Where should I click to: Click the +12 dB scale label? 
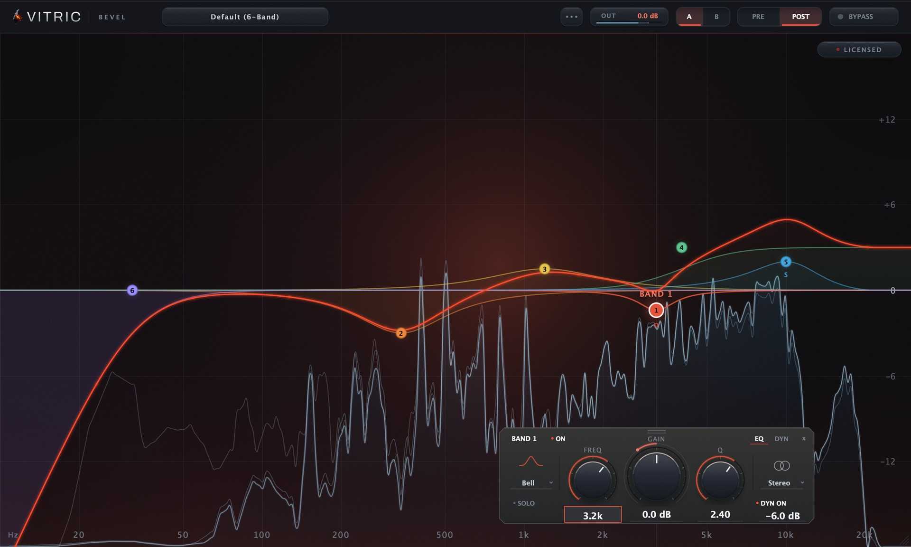point(886,120)
